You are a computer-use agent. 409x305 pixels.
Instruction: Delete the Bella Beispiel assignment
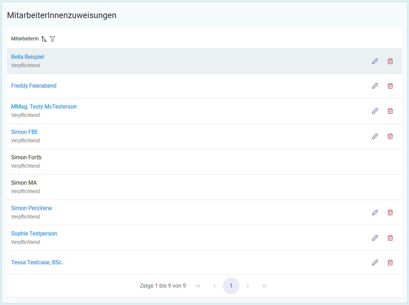pyautogui.click(x=390, y=61)
